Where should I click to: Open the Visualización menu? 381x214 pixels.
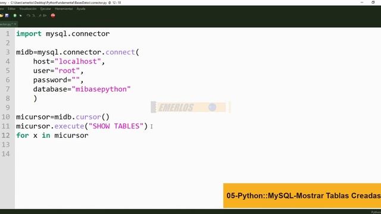28,9
